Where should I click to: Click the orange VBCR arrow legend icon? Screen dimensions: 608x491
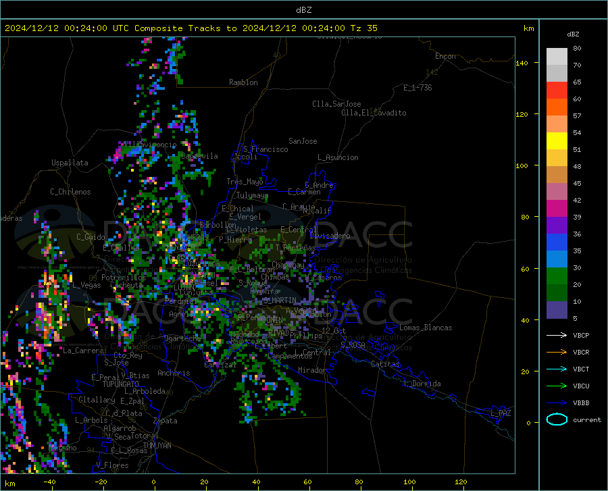pyautogui.click(x=557, y=352)
